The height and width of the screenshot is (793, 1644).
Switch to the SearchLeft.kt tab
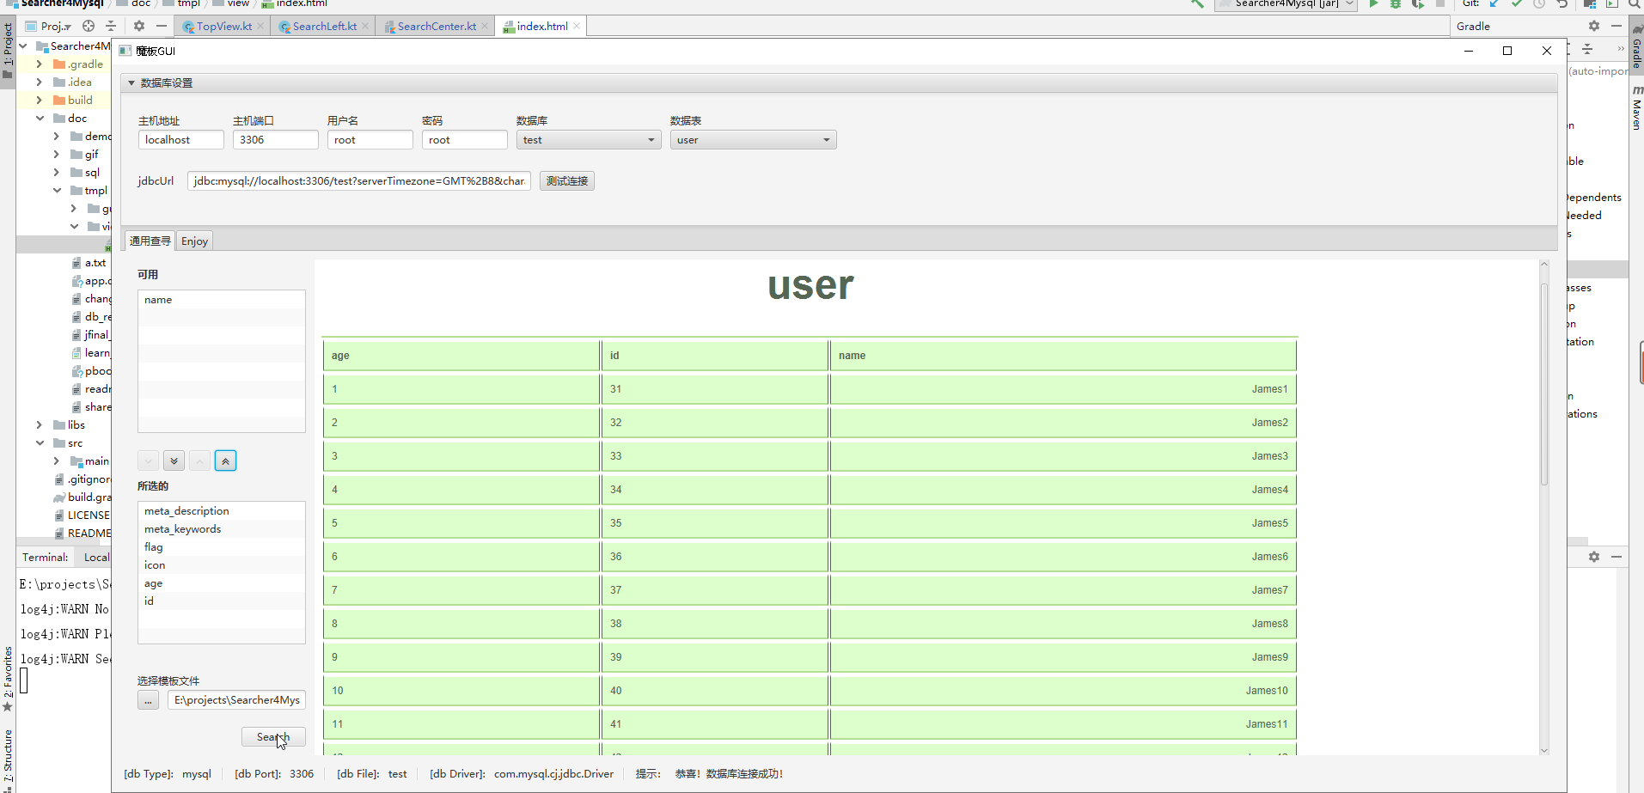pyautogui.click(x=324, y=26)
